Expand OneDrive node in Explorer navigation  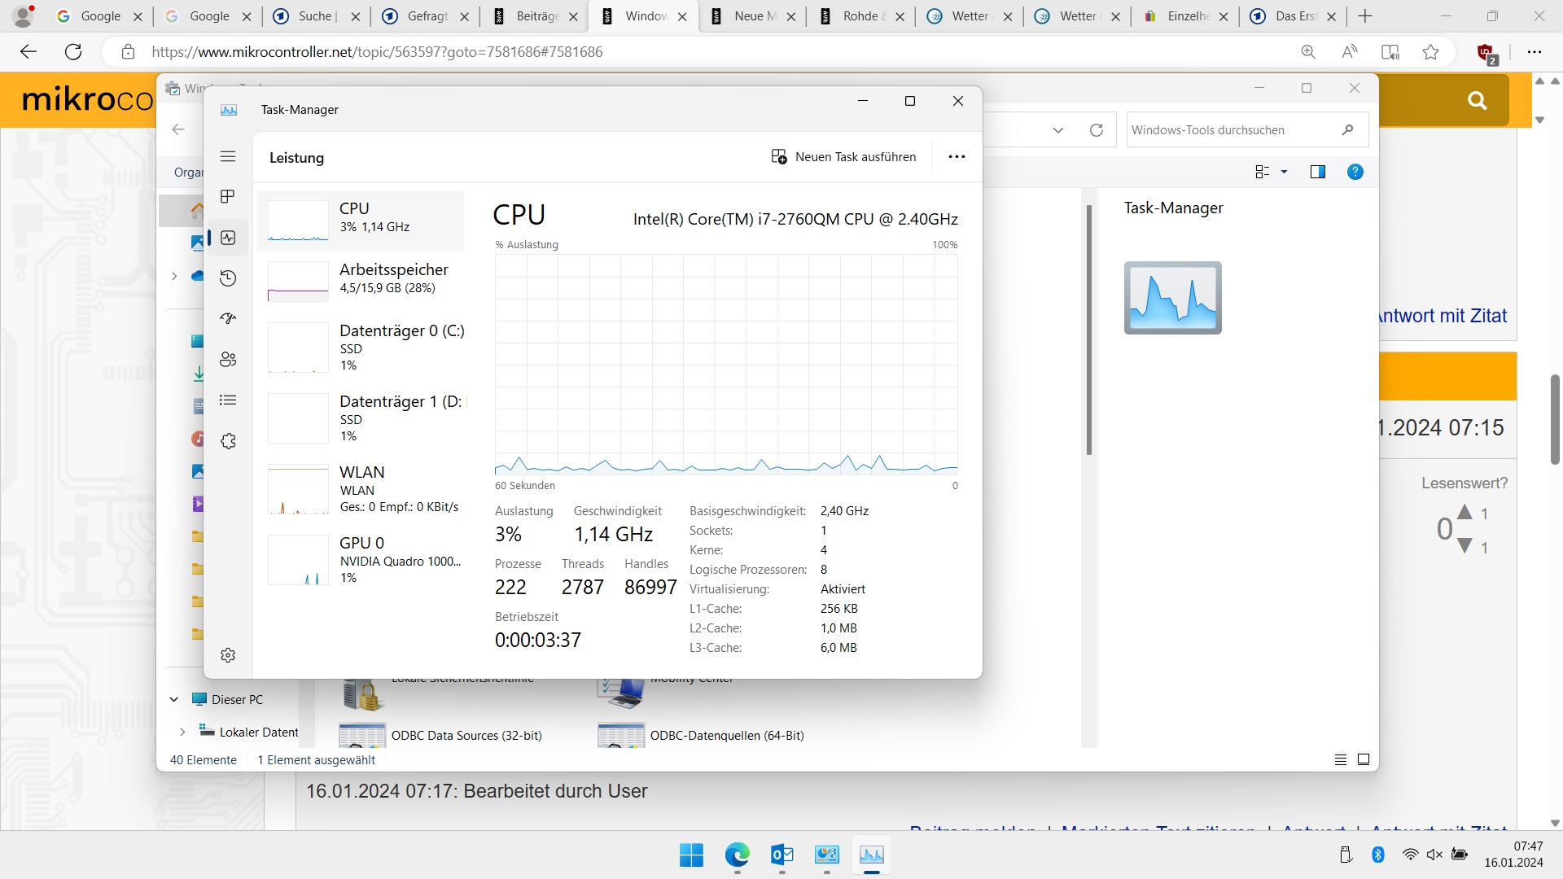coord(174,276)
